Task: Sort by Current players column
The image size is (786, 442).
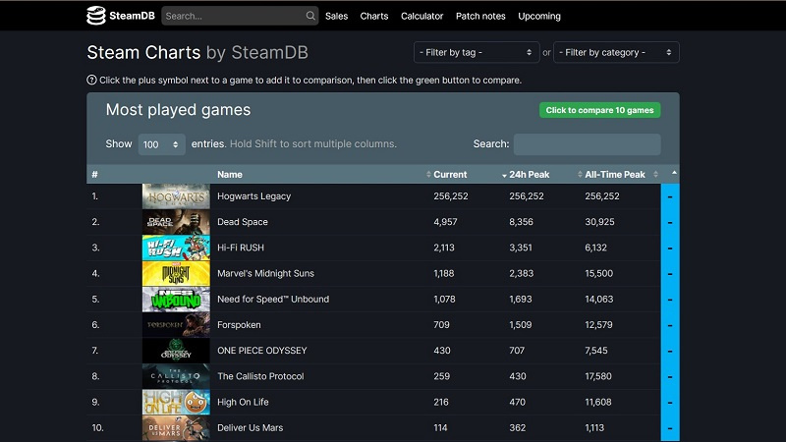Action: point(450,175)
